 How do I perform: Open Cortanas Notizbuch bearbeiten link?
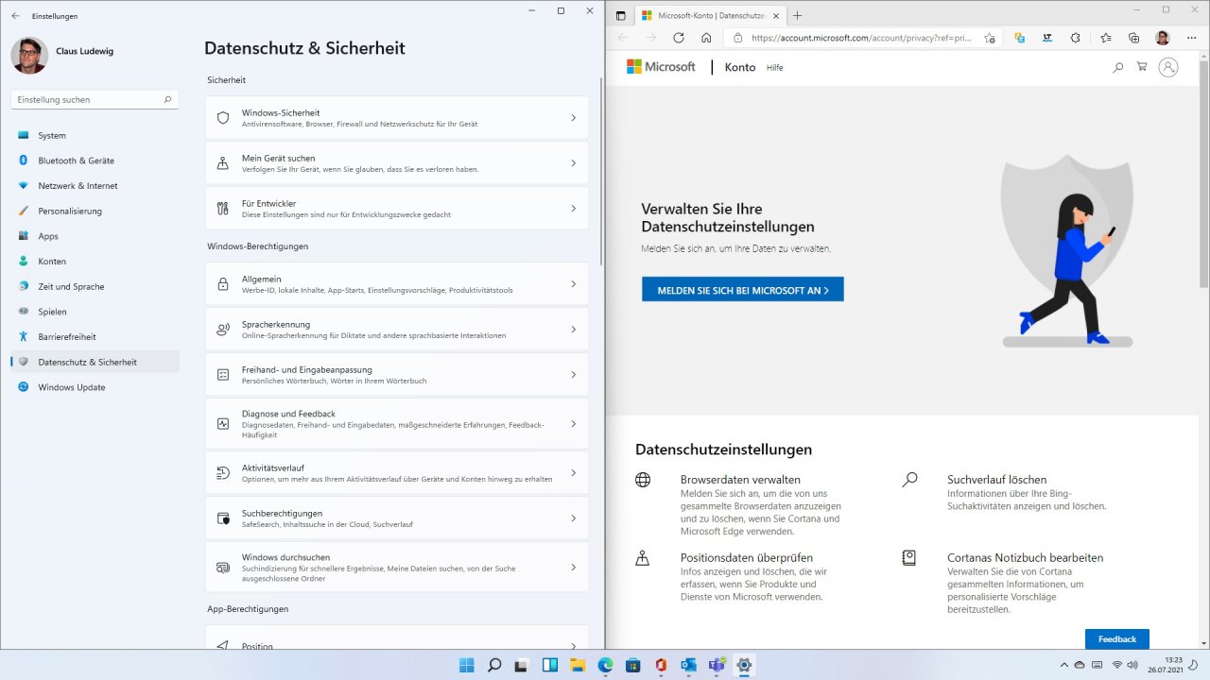pos(1025,558)
